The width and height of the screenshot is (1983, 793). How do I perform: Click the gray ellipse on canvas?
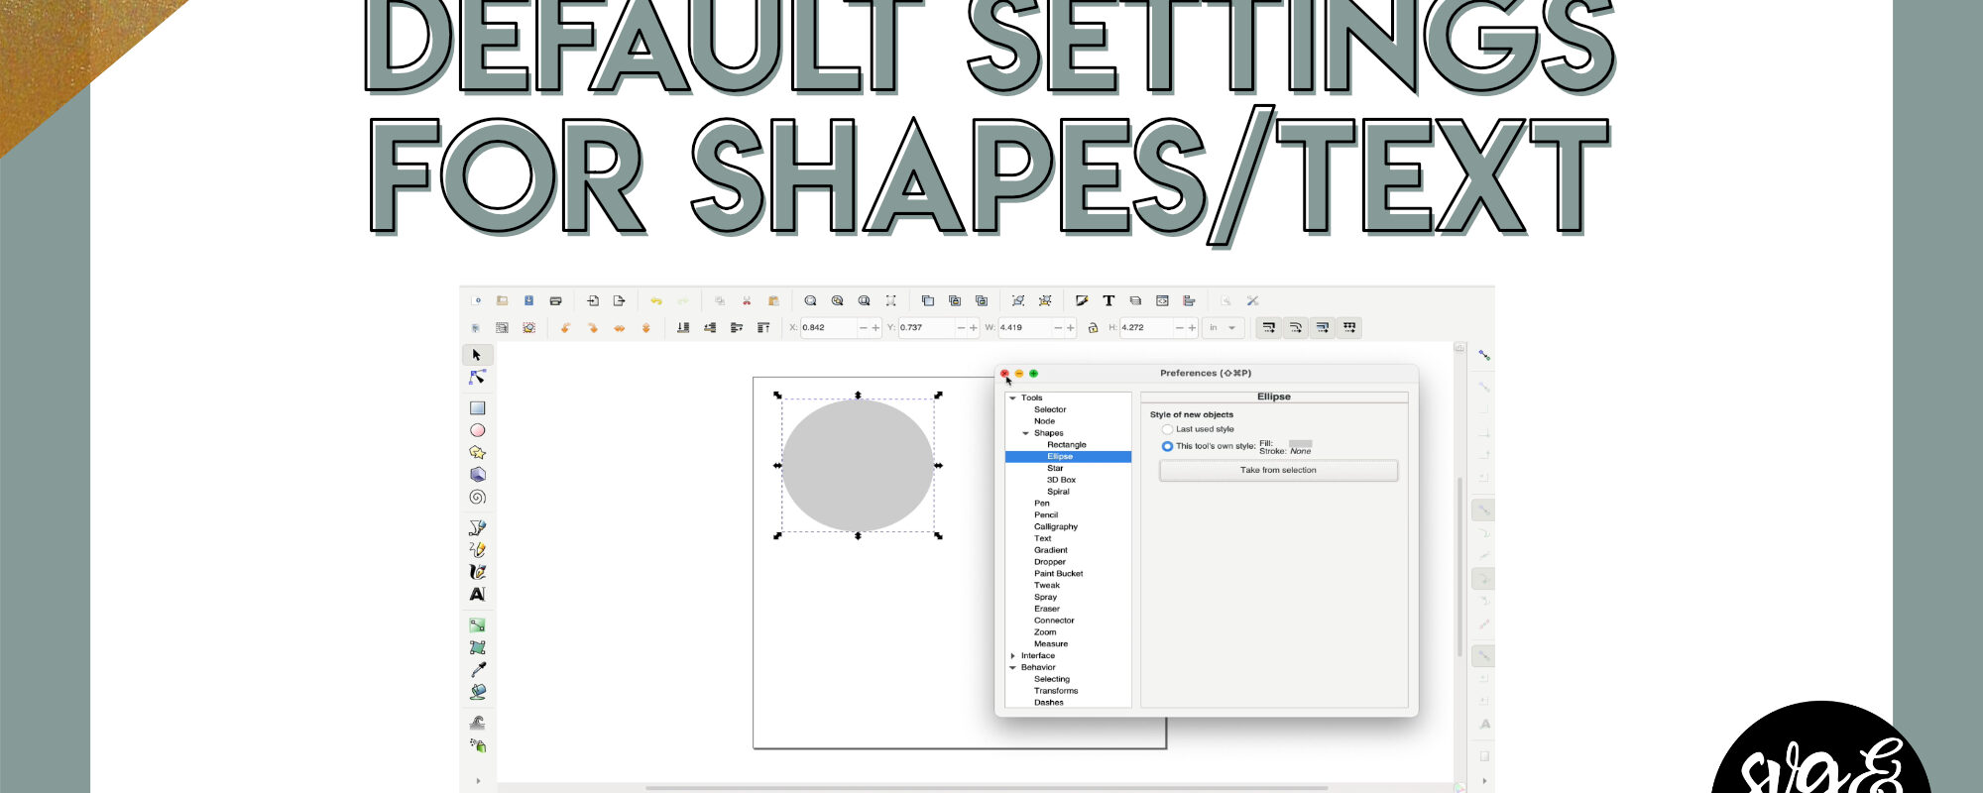(x=858, y=465)
